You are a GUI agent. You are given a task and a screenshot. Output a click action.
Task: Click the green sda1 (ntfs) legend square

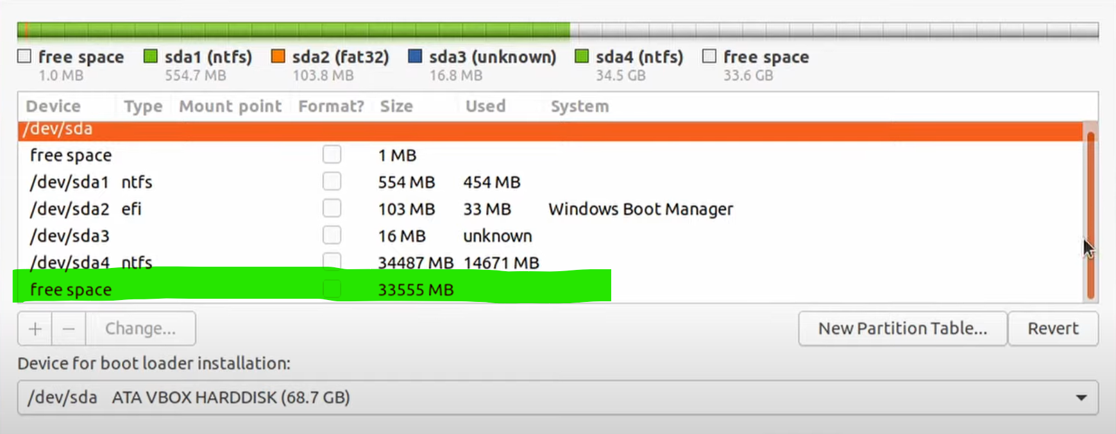coord(151,56)
